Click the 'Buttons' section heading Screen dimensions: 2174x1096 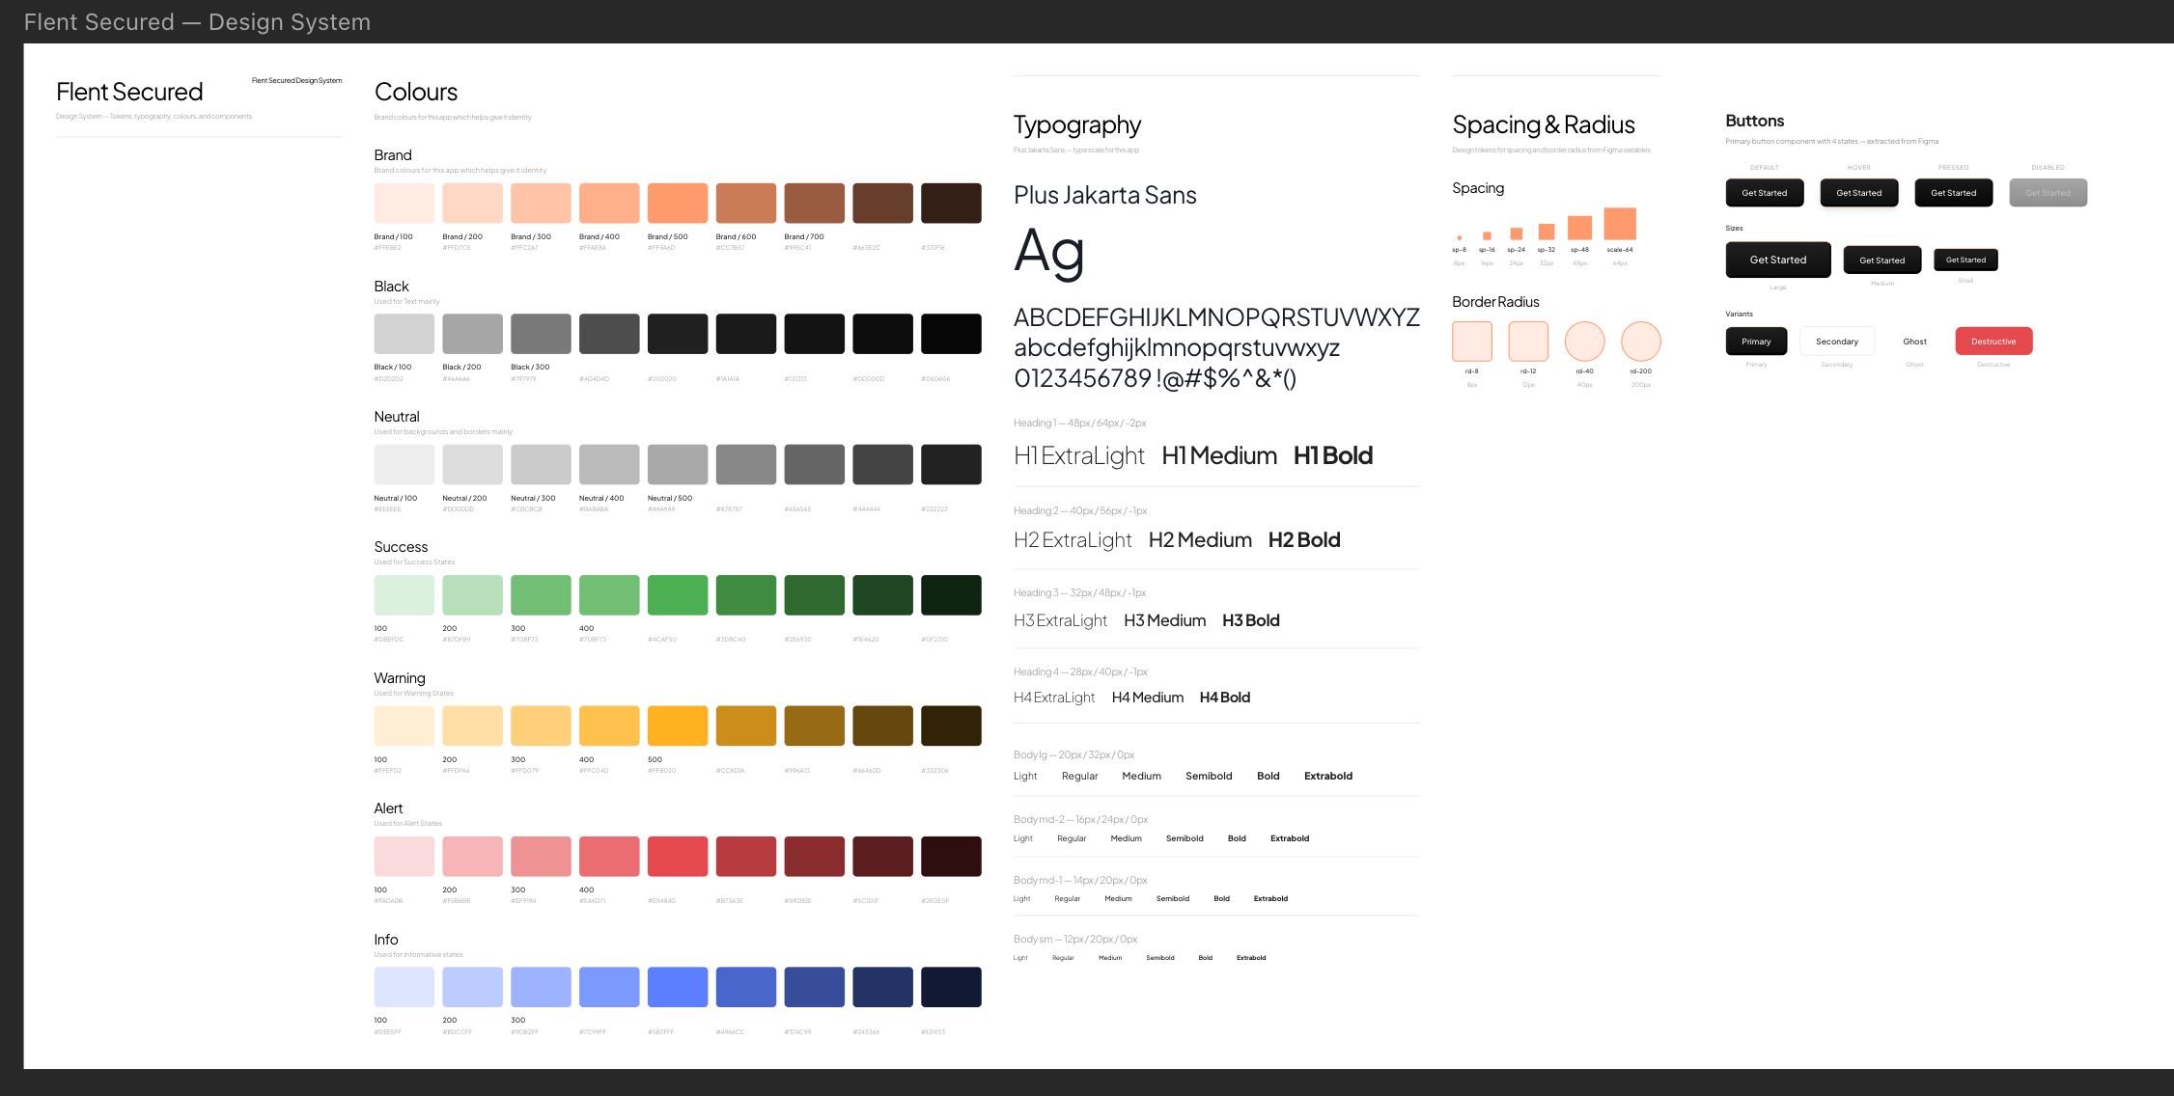(x=1754, y=121)
